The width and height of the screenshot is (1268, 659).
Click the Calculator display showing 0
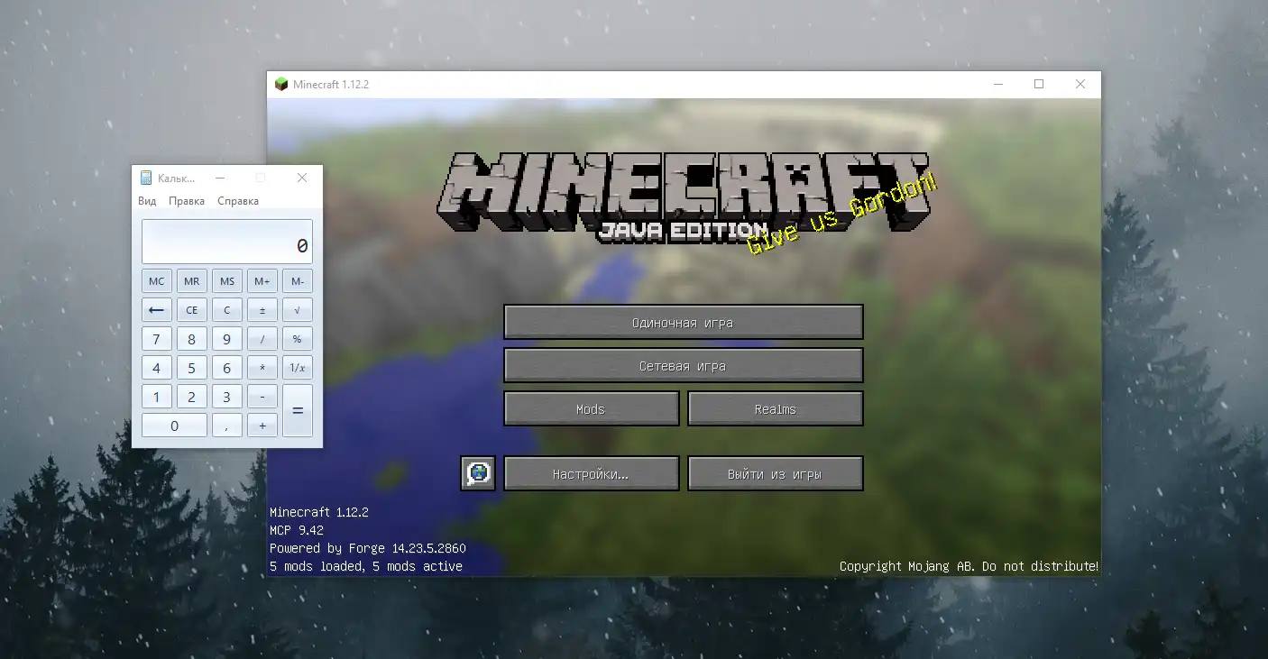coord(227,242)
